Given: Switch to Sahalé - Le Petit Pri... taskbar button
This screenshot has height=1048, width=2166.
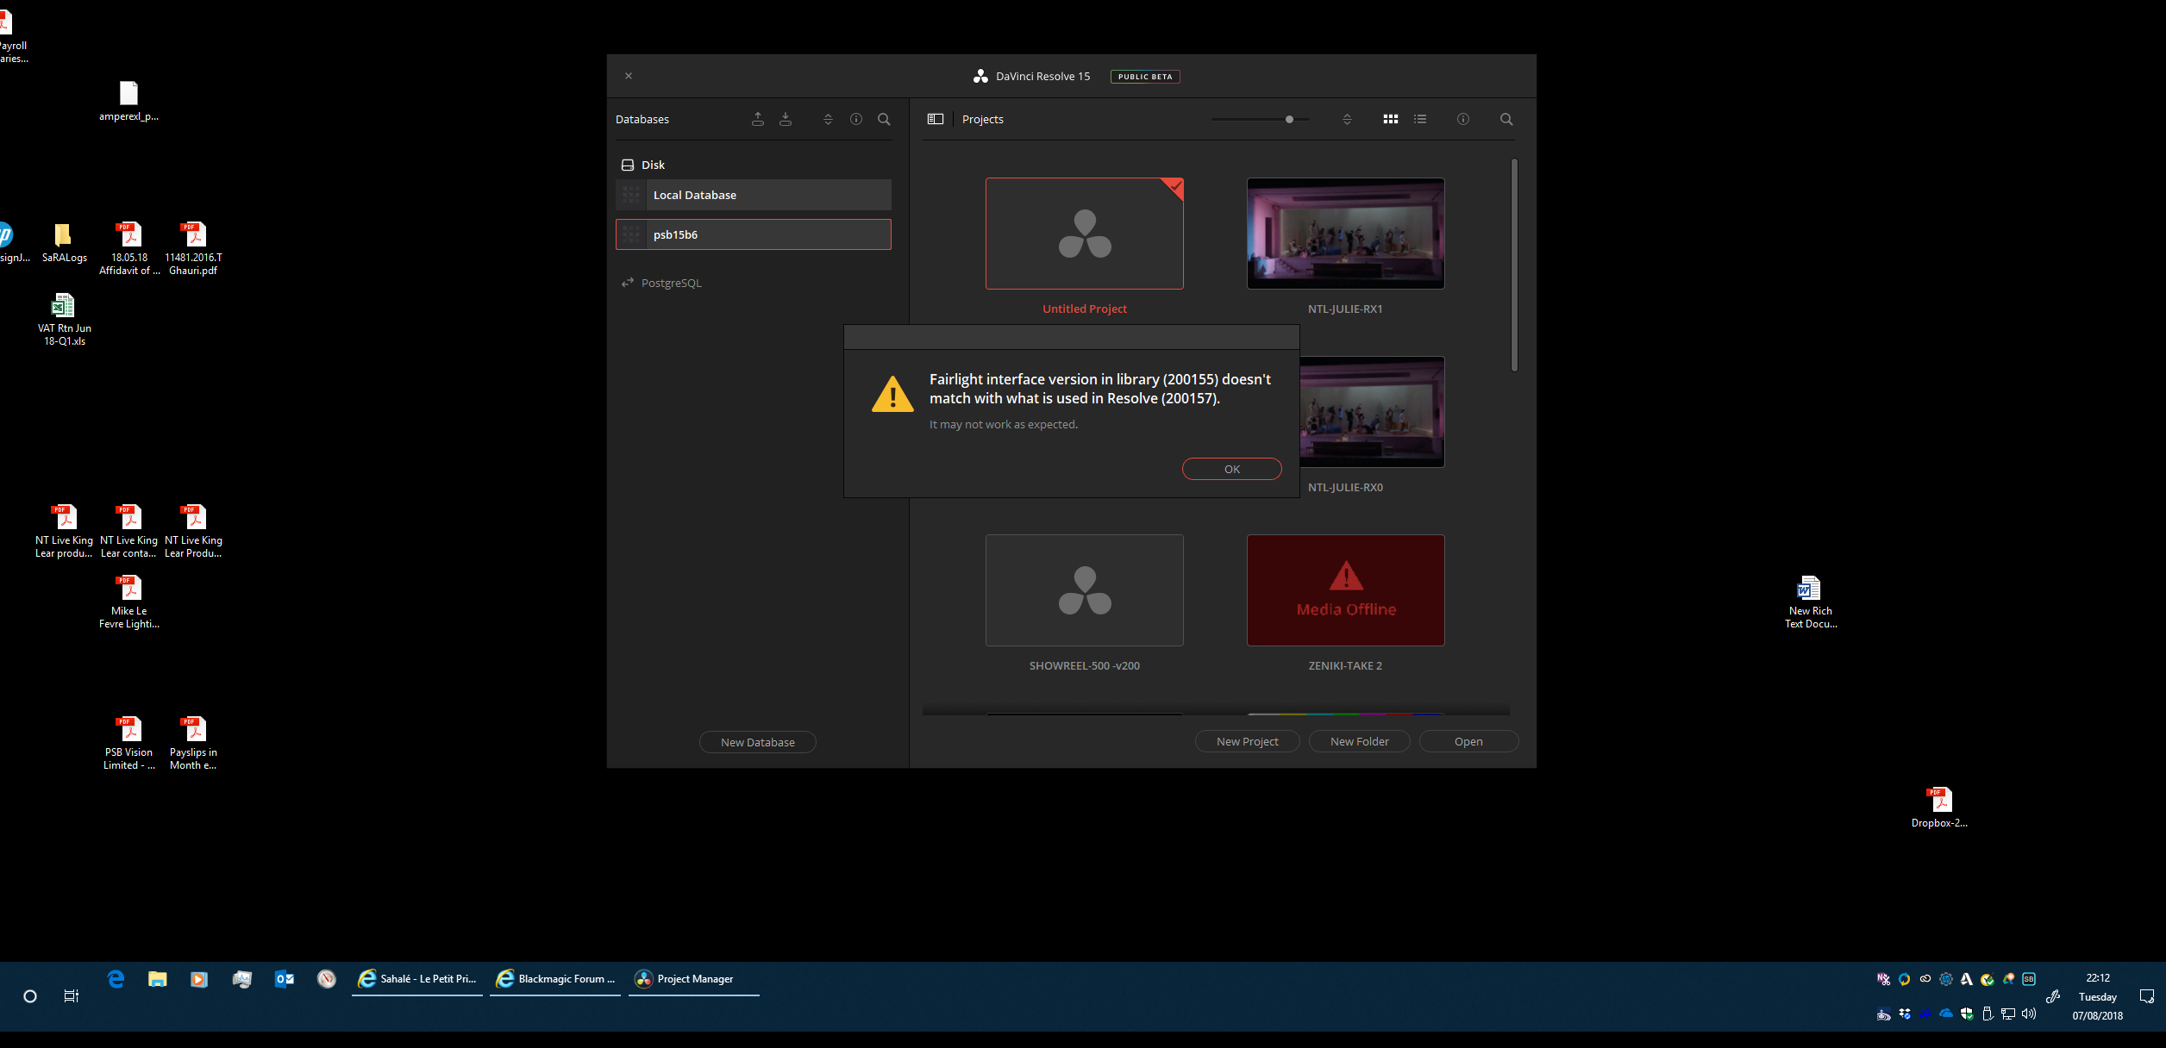Looking at the screenshot, I should 417,978.
